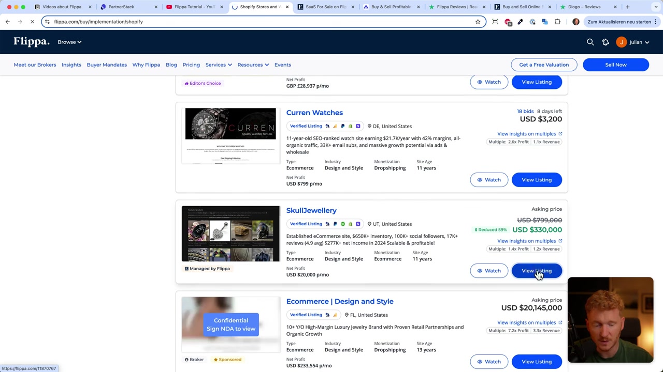The height and width of the screenshot is (372, 663).
Task: Open the color picker extension icon
Action: click(x=520, y=22)
